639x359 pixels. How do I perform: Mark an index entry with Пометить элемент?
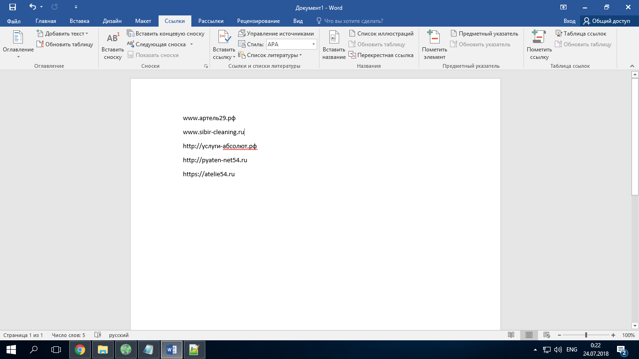point(434,45)
